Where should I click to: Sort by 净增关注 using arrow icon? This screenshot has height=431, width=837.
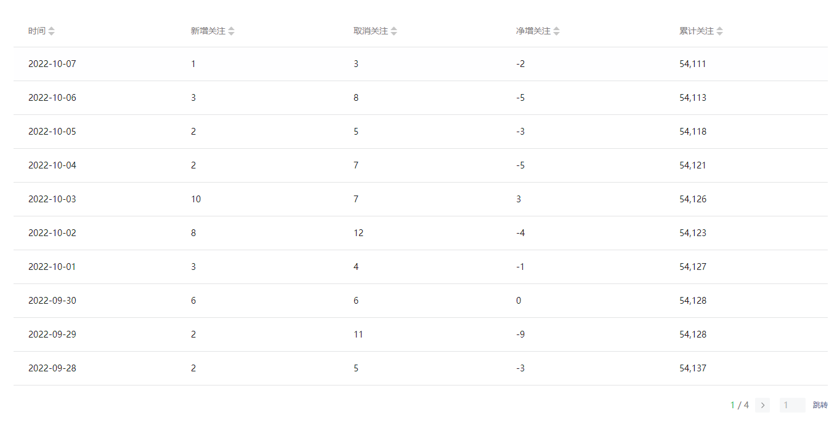pyautogui.click(x=557, y=31)
